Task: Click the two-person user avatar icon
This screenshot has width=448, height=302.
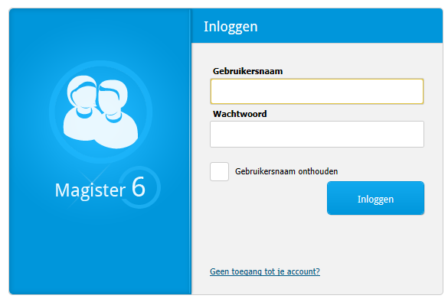Action: 100,112
